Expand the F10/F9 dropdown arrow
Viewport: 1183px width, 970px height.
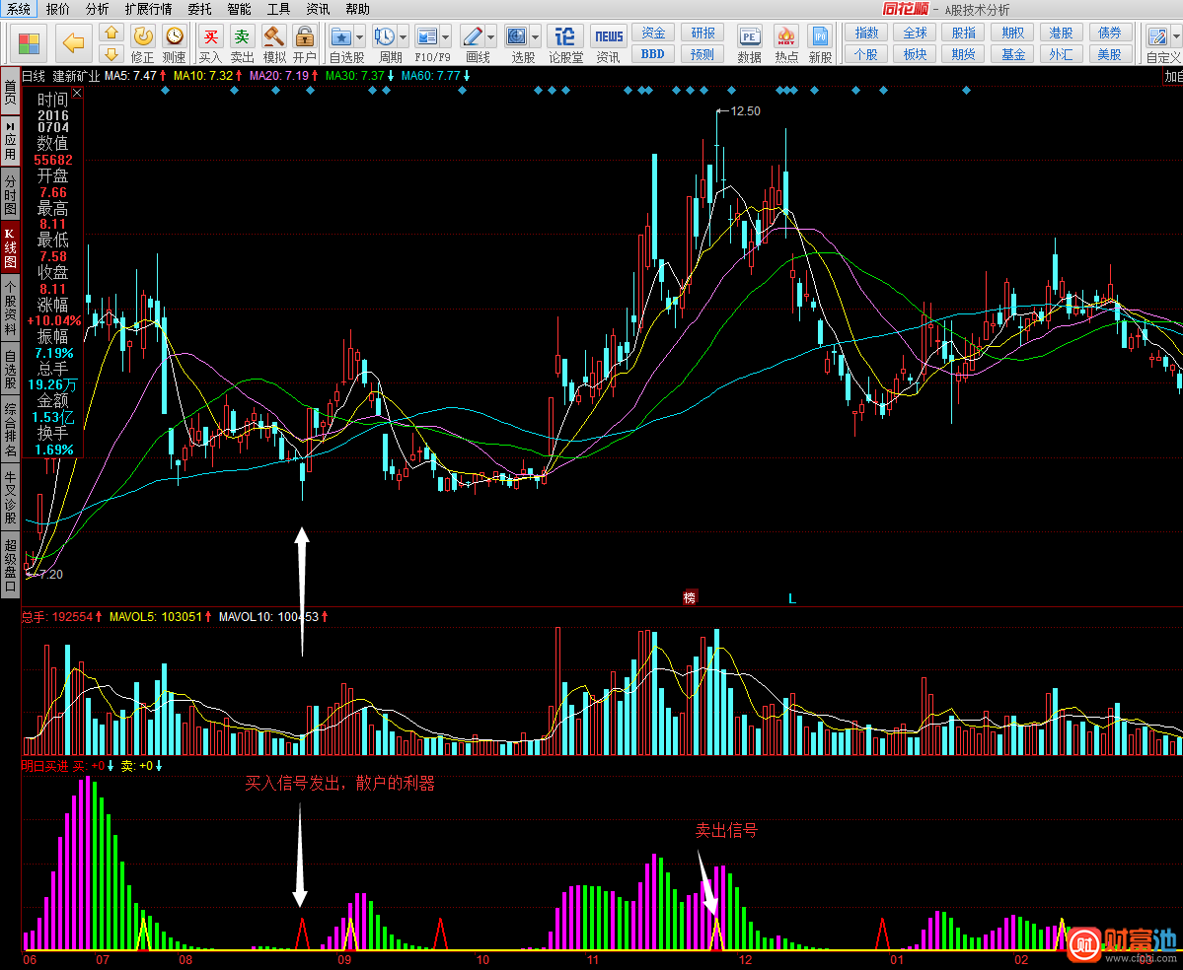(445, 36)
